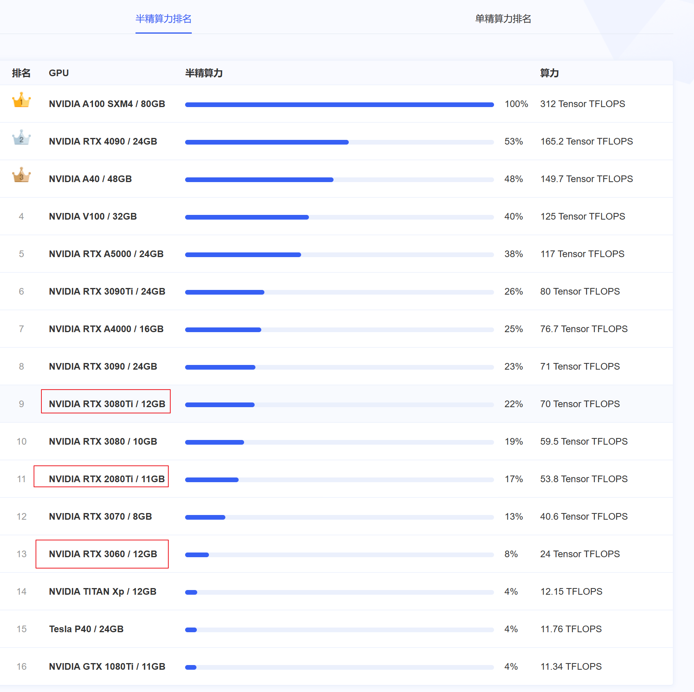
Task: Click the gold crown rank 1 icon
Action: [21, 100]
